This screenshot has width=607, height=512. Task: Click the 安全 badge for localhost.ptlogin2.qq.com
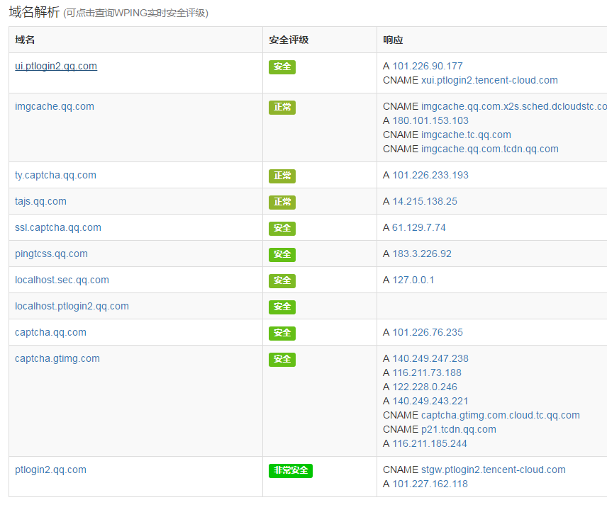click(282, 307)
